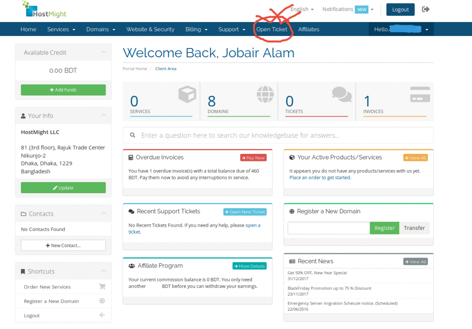This screenshot has width=472, height=329.
Task: Collapse the Contacts panel
Action: pos(104,213)
